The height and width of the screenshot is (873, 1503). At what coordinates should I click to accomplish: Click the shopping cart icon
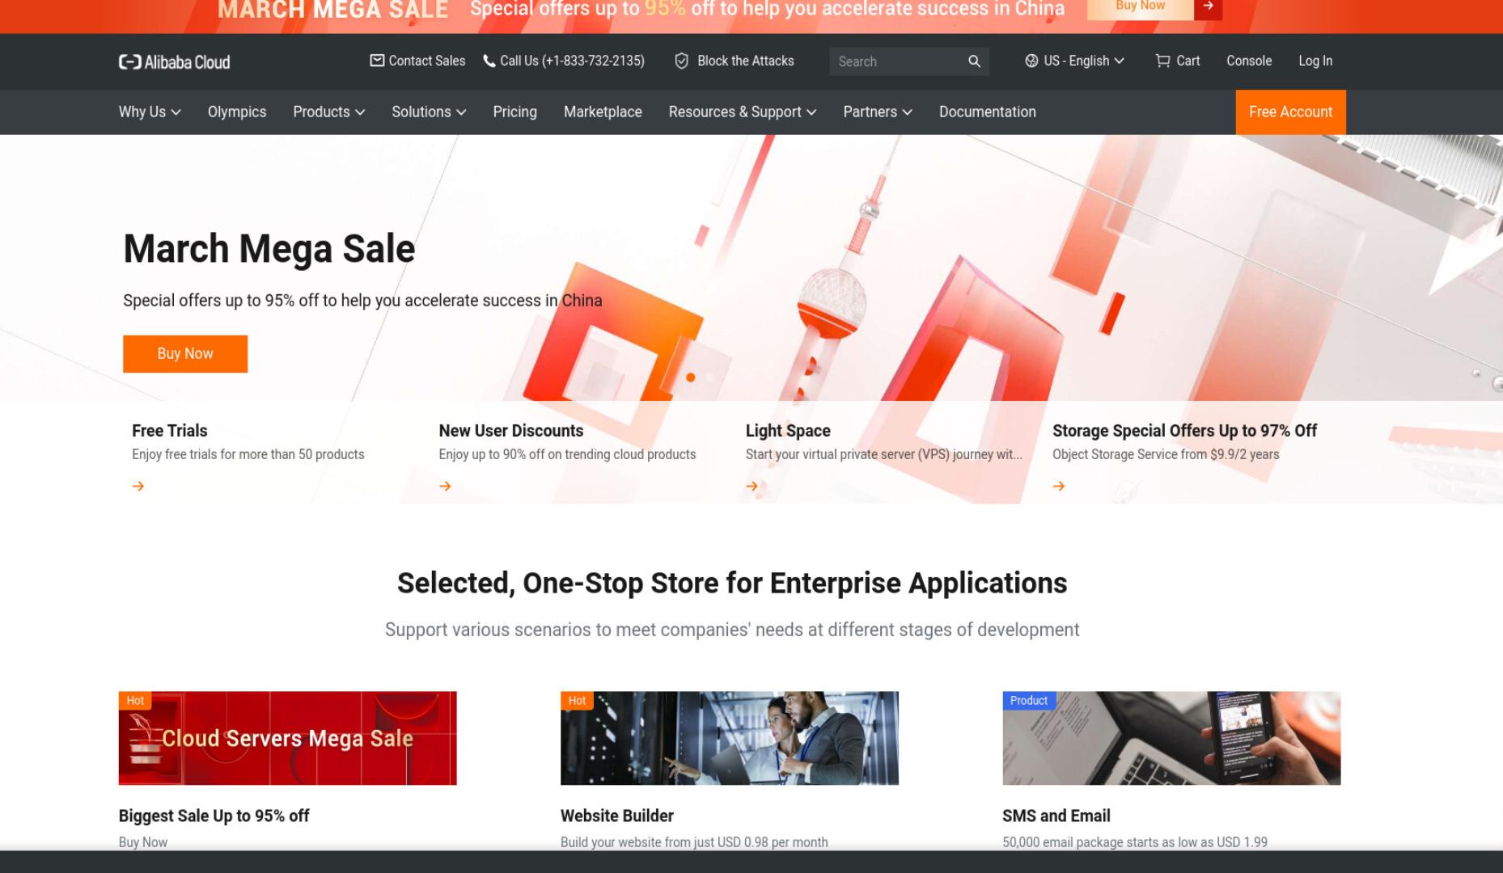(x=1162, y=61)
